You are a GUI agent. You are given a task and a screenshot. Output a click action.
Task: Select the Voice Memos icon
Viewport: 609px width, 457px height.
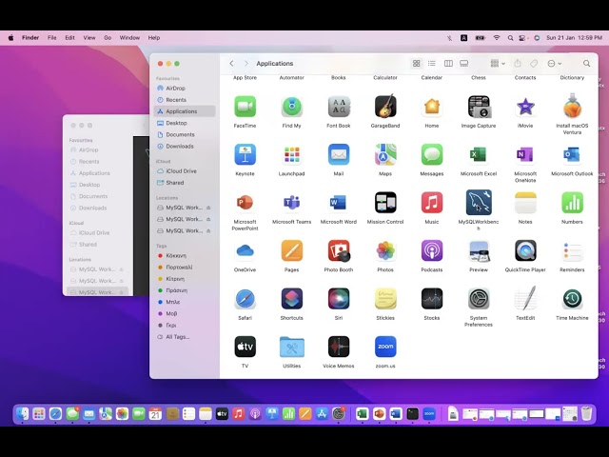click(339, 347)
